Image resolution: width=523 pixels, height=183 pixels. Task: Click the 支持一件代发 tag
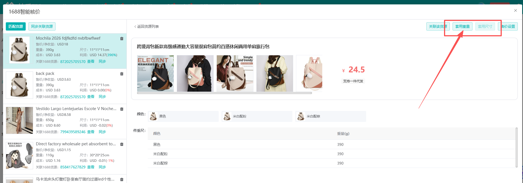coord(353,81)
